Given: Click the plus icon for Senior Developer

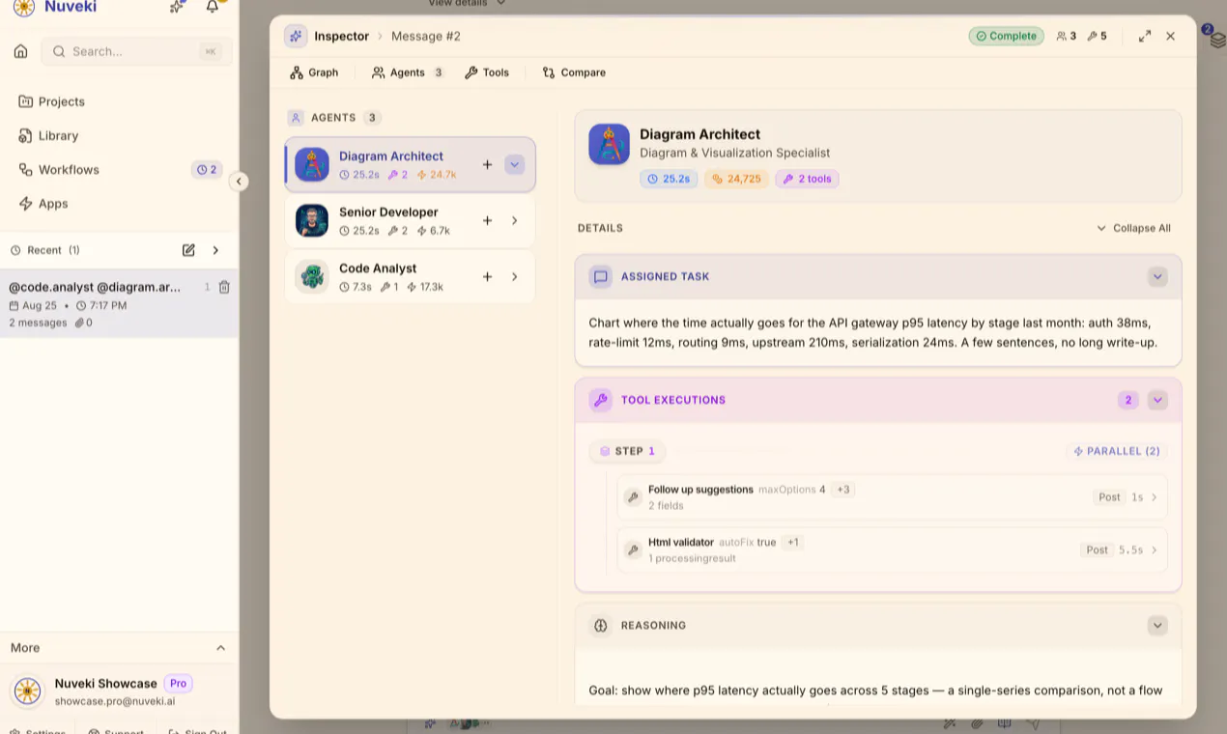Looking at the screenshot, I should click(x=488, y=221).
